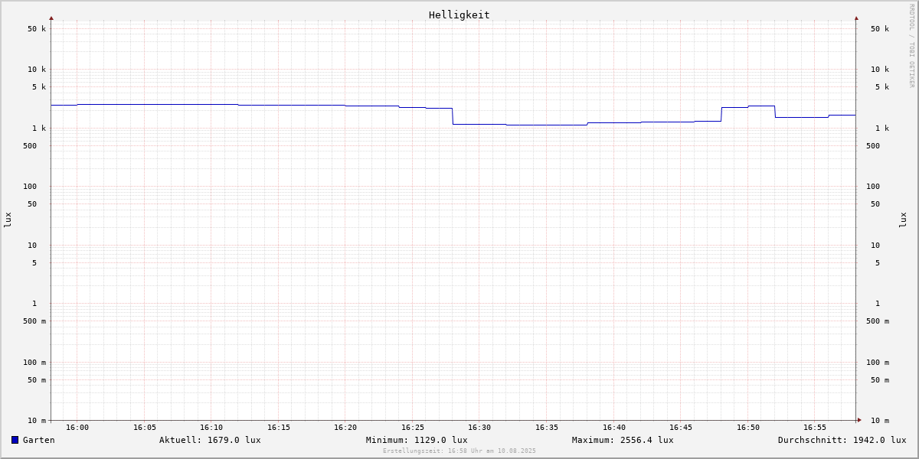Viewport: 919px width, 459px height.
Task: Click the 500 m tick on left axis
Action: tap(34, 321)
